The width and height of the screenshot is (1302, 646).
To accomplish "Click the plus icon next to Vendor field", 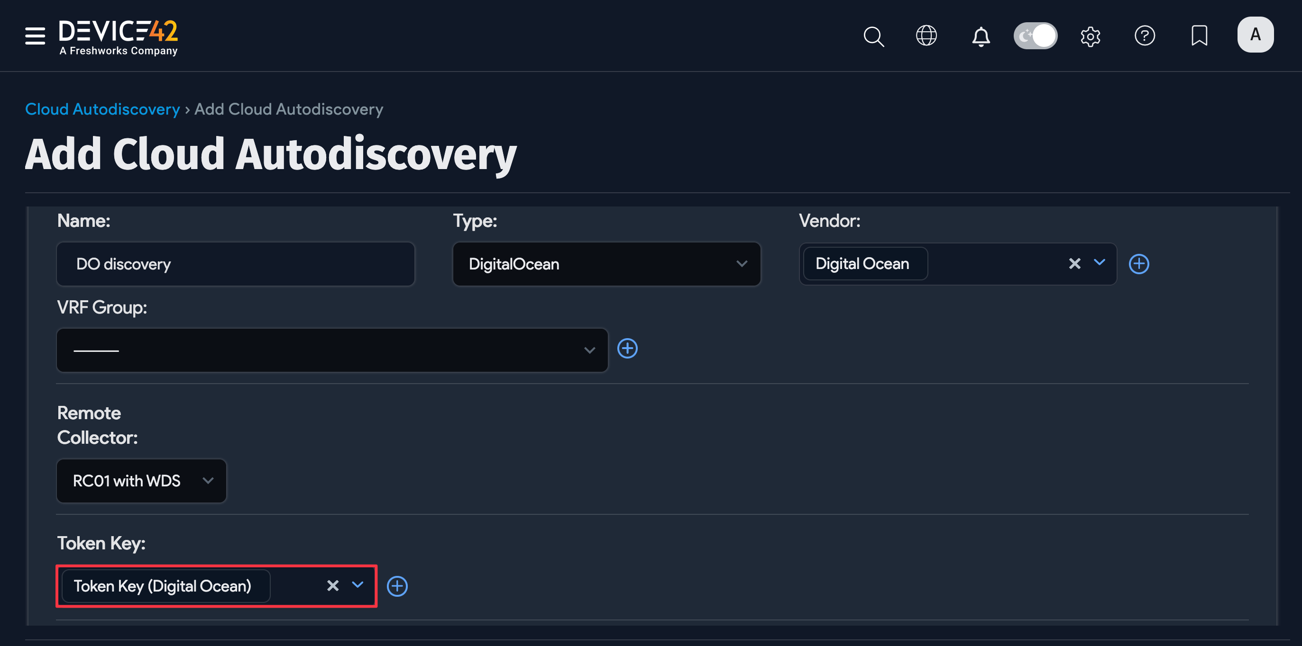I will click(1139, 263).
